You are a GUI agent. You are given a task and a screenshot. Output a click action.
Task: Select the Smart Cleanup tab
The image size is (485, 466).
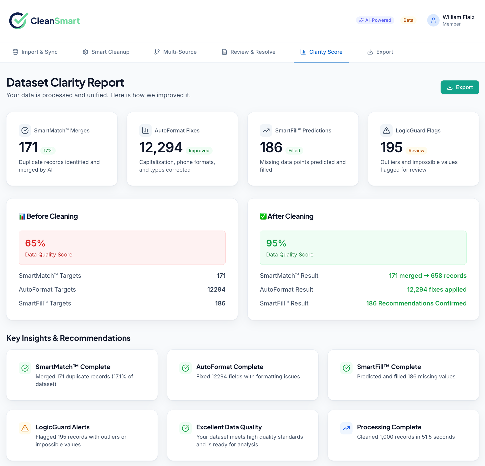click(x=106, y=52)
